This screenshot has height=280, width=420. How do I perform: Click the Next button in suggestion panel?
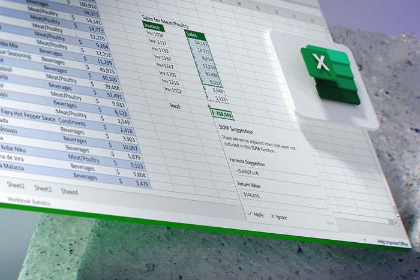[329, 224]
